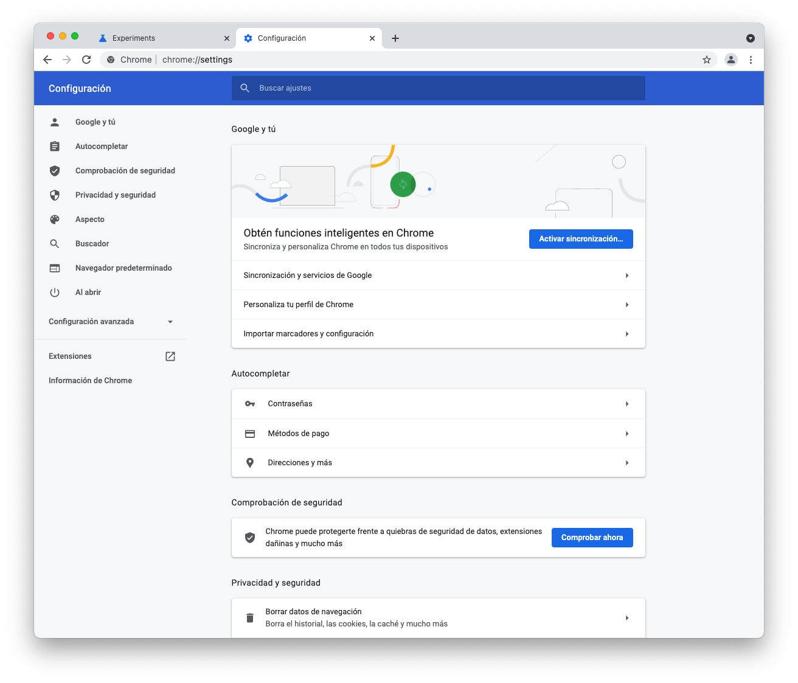Viewport: 798px width, 683px height.
Task: Click the shield icon in the Comprobación de seguridad card
Action: coord(250,538)
